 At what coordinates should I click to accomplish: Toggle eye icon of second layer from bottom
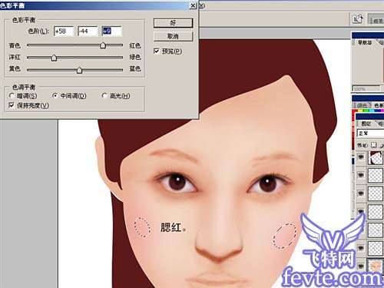[361, 248]
